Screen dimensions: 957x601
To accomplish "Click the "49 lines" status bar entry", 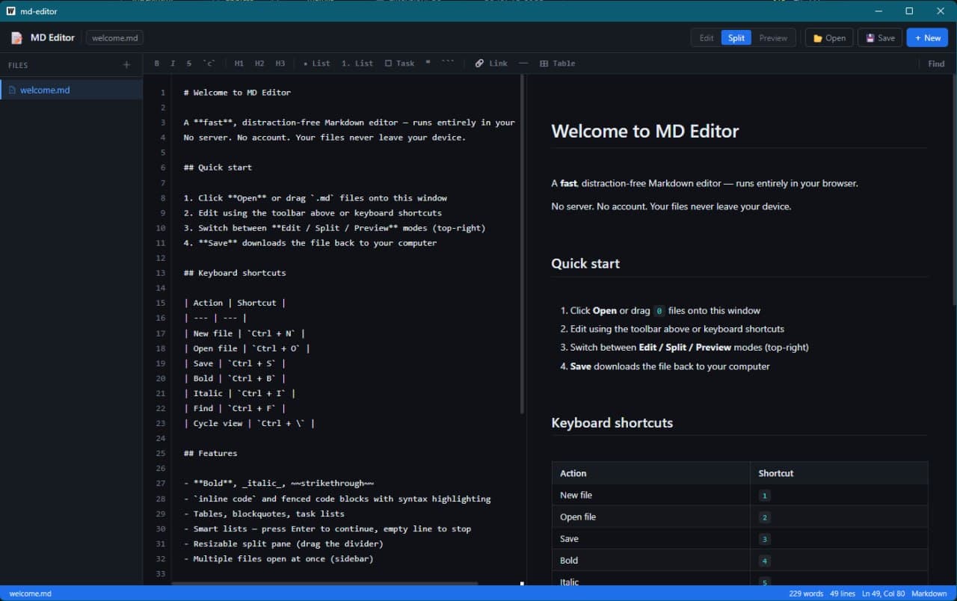I will [843, 594].
